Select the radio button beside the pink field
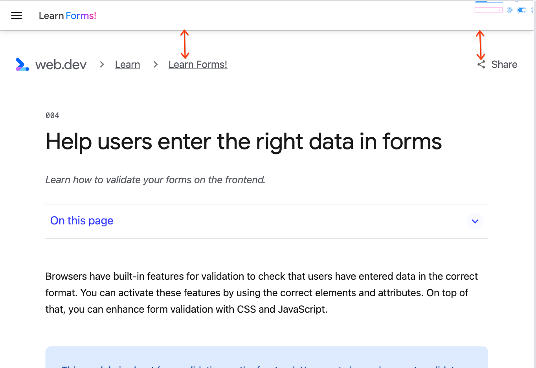Viewport: 536px width, 368px height. [510, 10]
